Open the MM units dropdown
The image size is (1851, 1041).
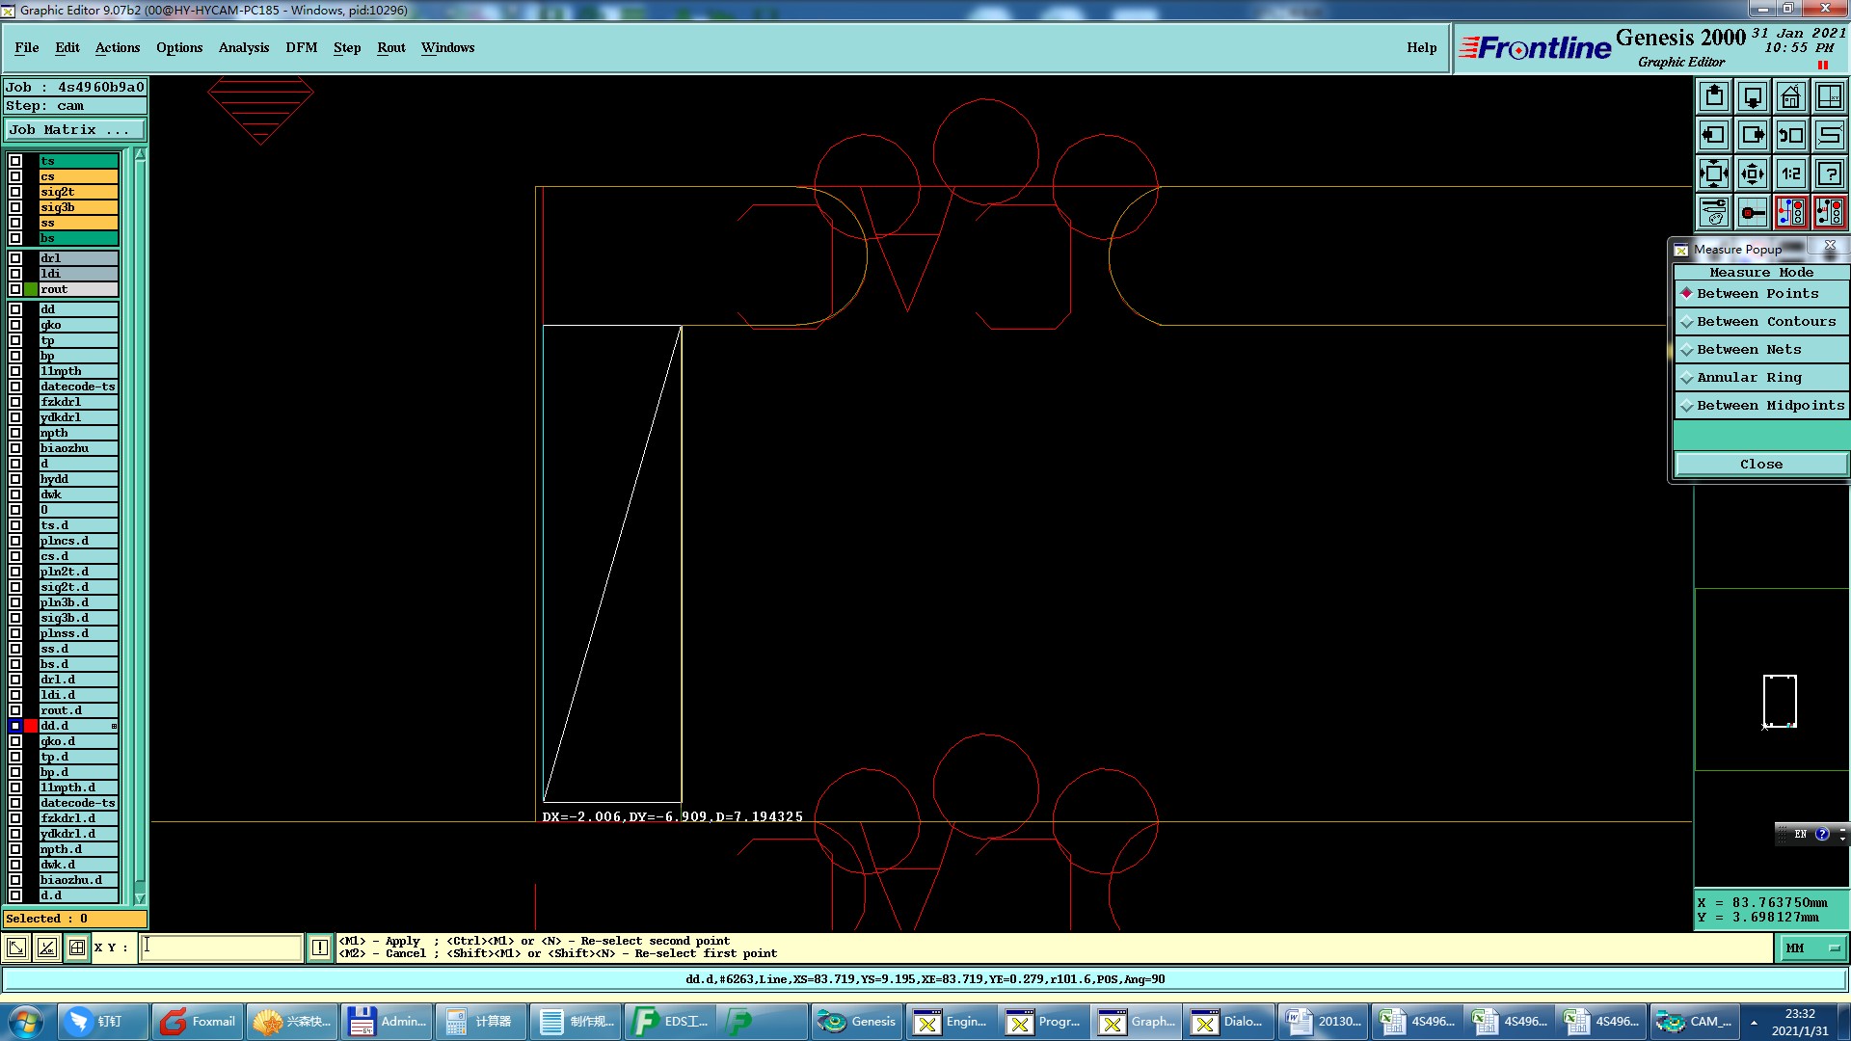point(1812,948)
